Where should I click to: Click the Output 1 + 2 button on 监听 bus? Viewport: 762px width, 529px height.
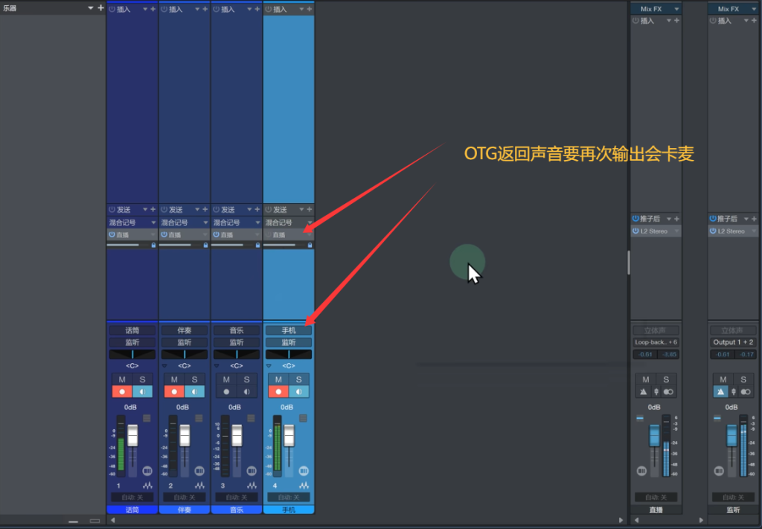coord(733,341)
